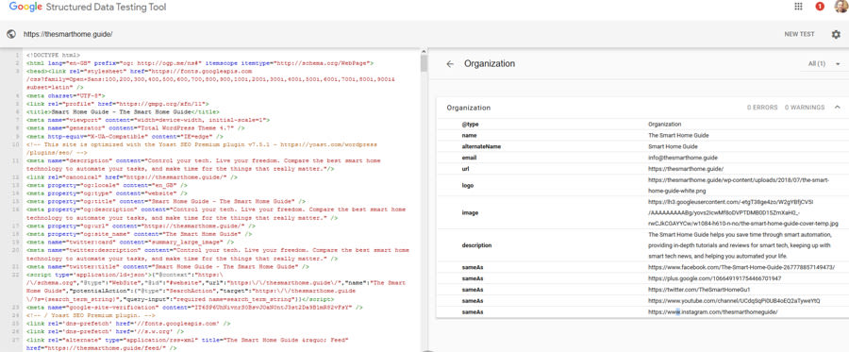
Task: Open the Google apps grid icon
Action: click(x=798, y=7)
